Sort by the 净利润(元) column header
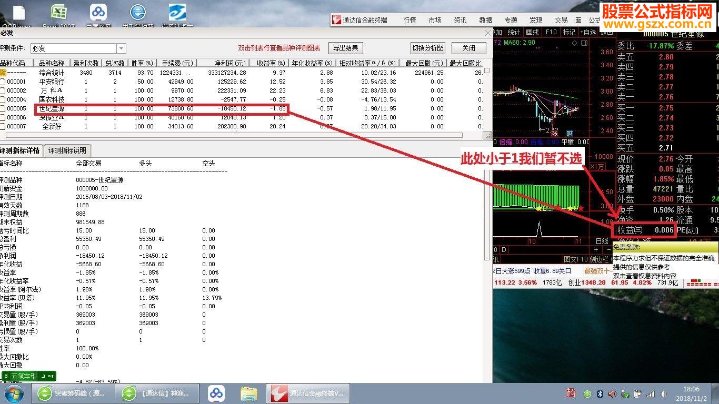The width and height of the screenshot is (719, 404). pyautogui.click(x=223, y=63)
